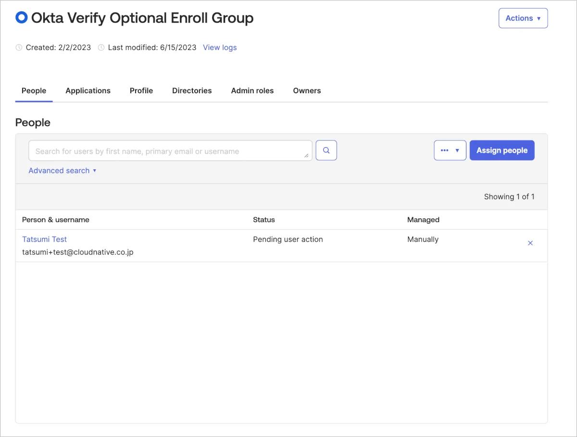
Task: Open the Actions dropdown menu
Action: (x=523, y=18)
